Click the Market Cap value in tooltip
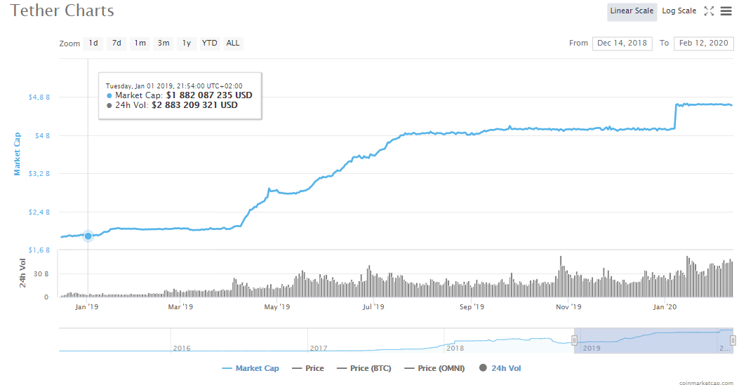 click(x=209, y=95)
